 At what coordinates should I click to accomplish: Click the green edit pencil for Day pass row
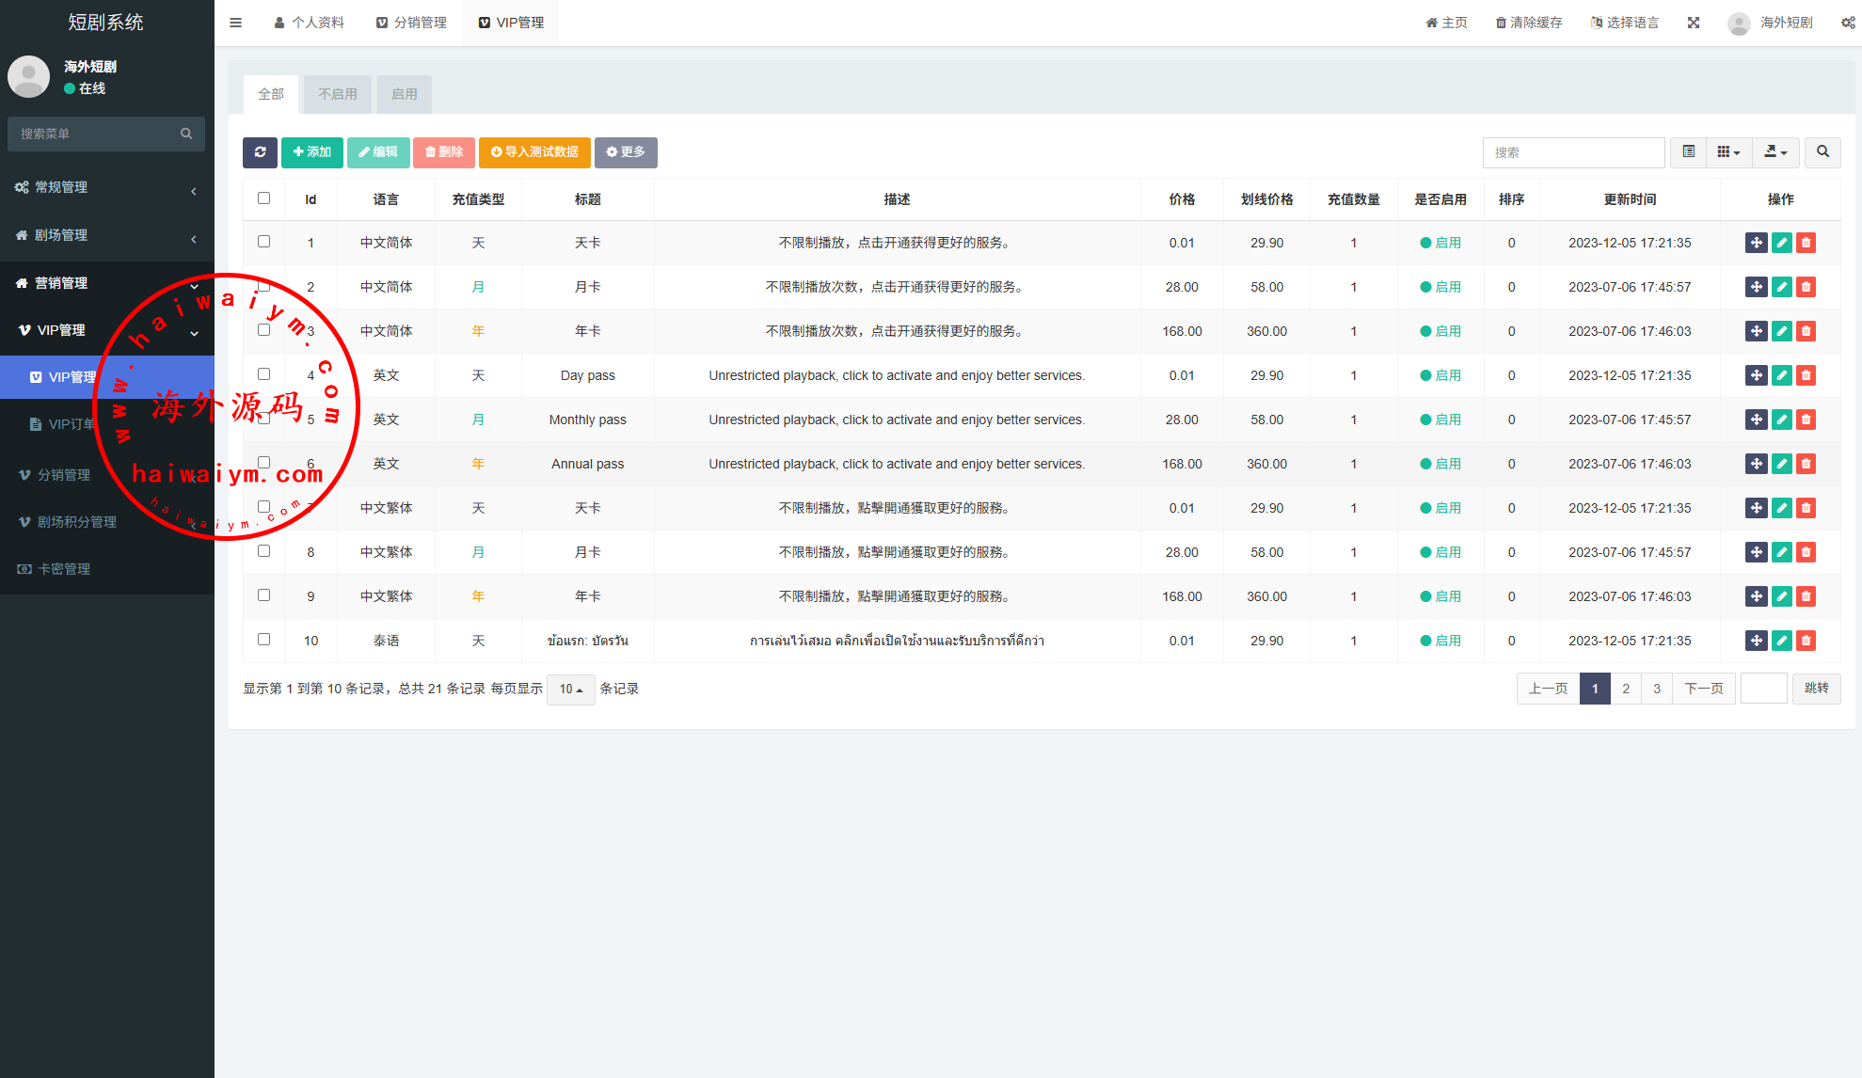(1781, 375)
